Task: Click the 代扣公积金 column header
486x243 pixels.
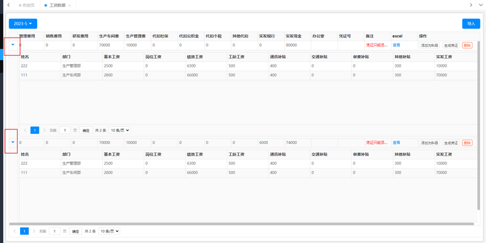Action: [x=189, y=36]
